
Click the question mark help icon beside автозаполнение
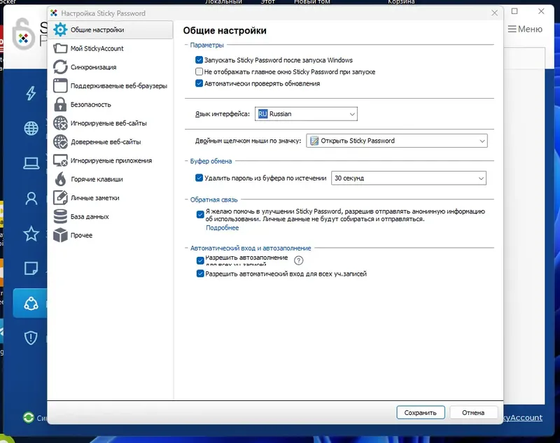click(299, 260)
